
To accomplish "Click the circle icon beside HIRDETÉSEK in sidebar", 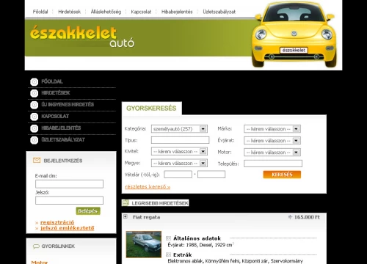I will pos(34,93).
